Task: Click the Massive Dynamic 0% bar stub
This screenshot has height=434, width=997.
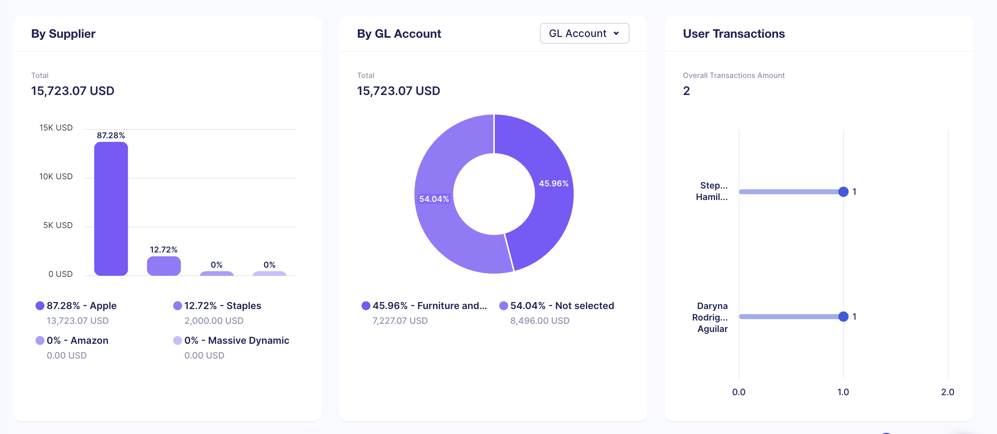Action: [269, 274]
